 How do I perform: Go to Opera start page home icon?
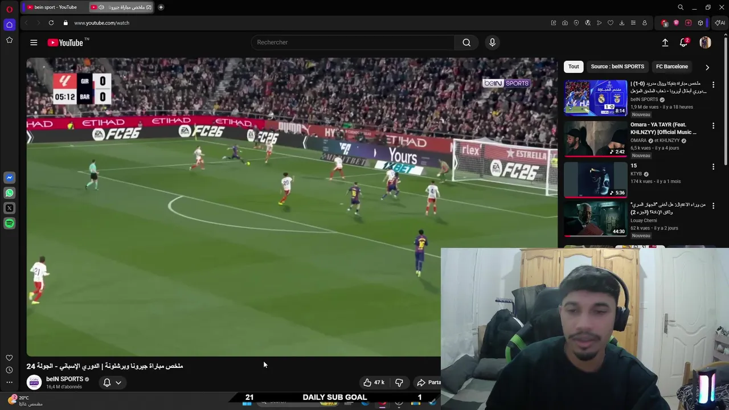9,24
